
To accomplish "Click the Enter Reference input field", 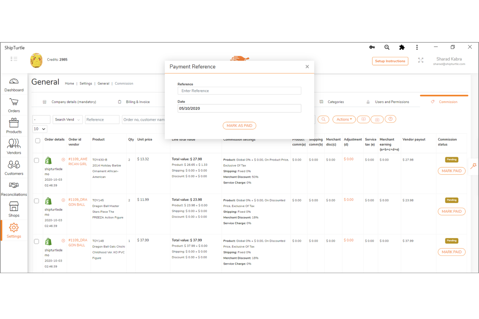I will pyautogui.click(x=239, y=90).
